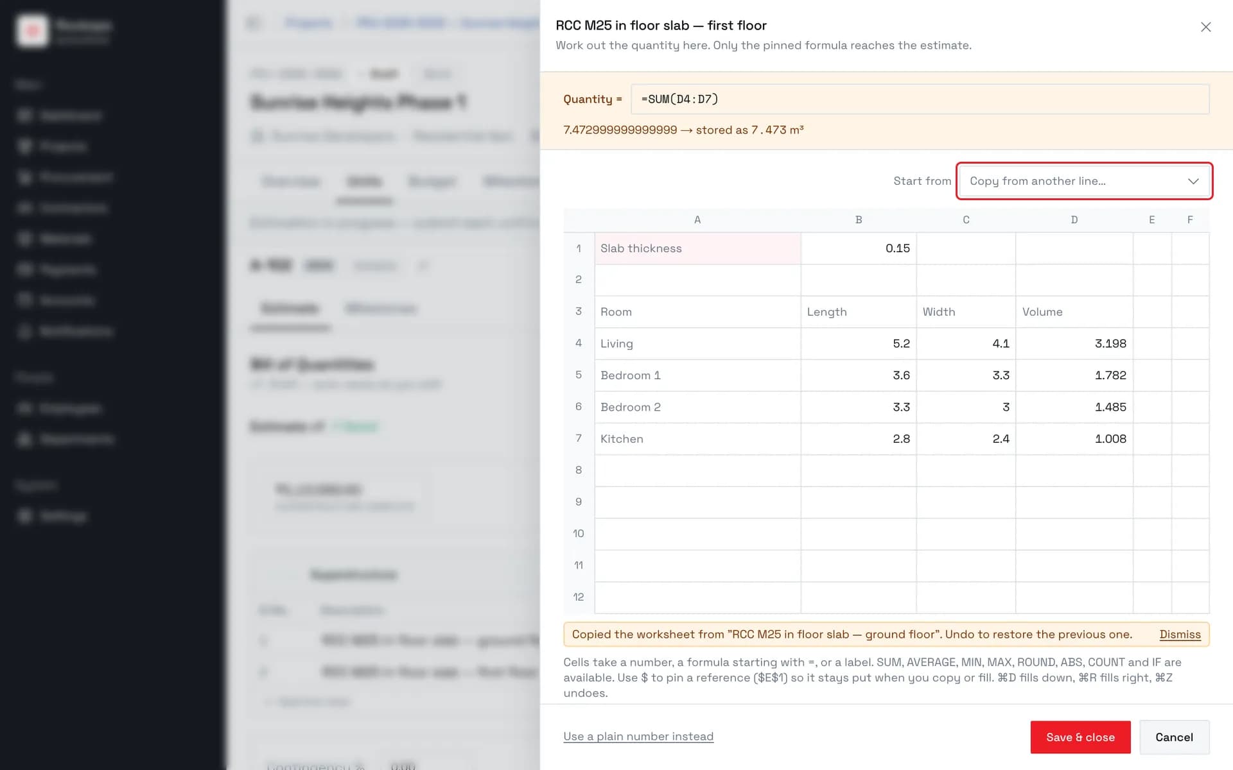
Task: Select the 'Width' header cell
Action: (966, 312)
